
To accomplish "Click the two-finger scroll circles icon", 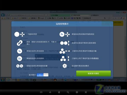I will tap(65, 43).
